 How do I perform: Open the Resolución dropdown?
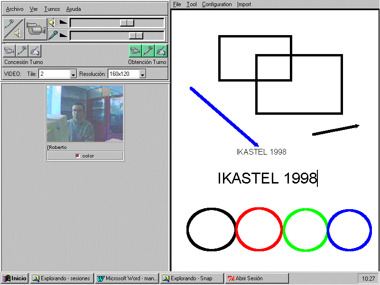(x=142, y=74)
